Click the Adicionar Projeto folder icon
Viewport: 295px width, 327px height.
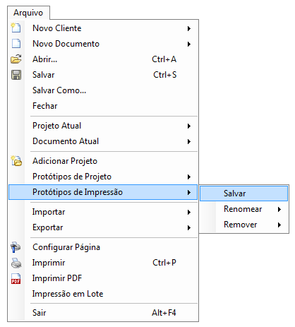click(x=16, y=161)
